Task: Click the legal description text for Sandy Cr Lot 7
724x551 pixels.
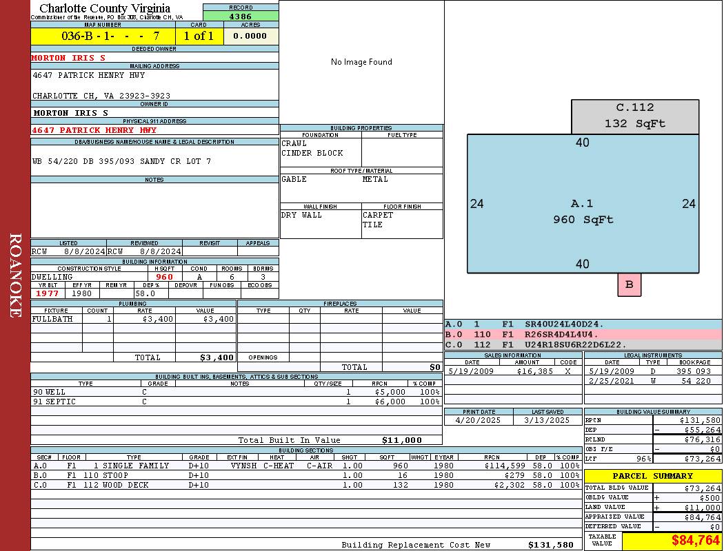Action: [121, 161]
